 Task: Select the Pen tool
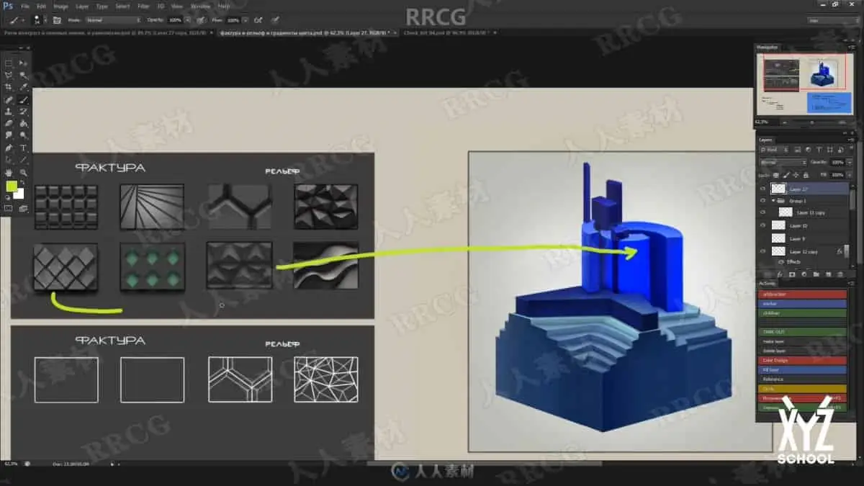coord(9,148)
